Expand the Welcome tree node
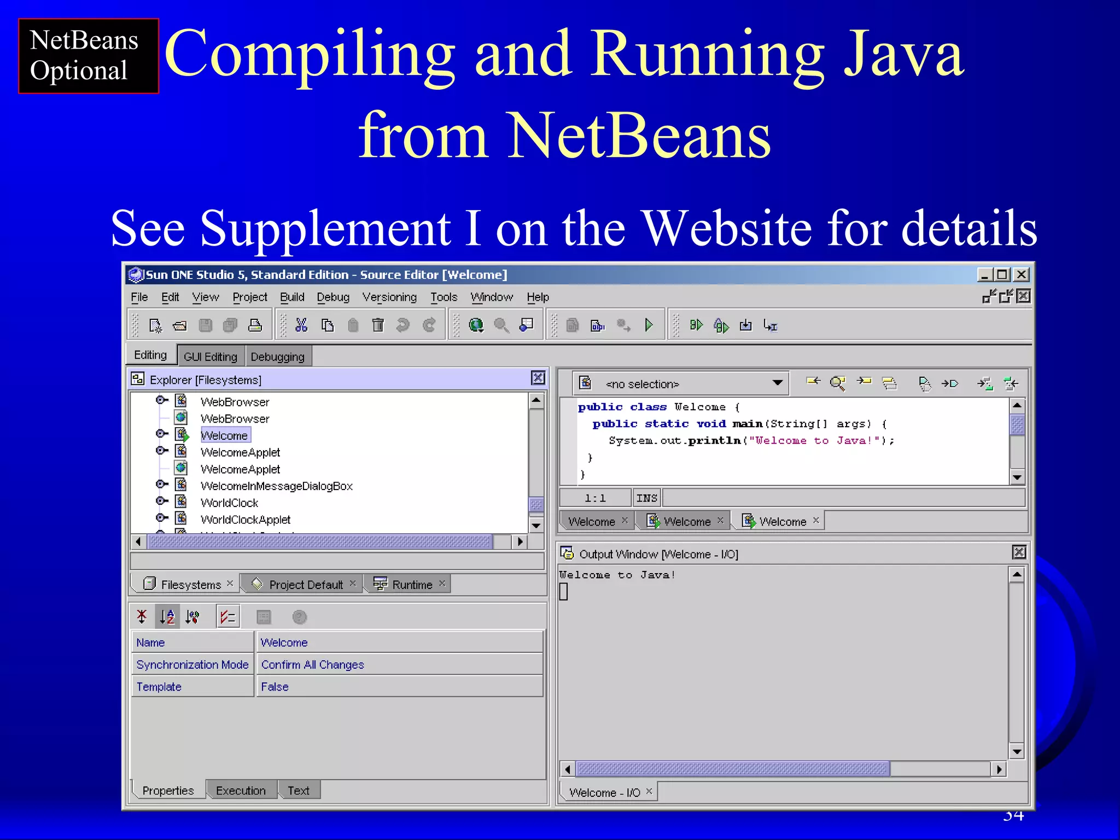Viewport: 1120px width, 840px height. tap(161, 434)
